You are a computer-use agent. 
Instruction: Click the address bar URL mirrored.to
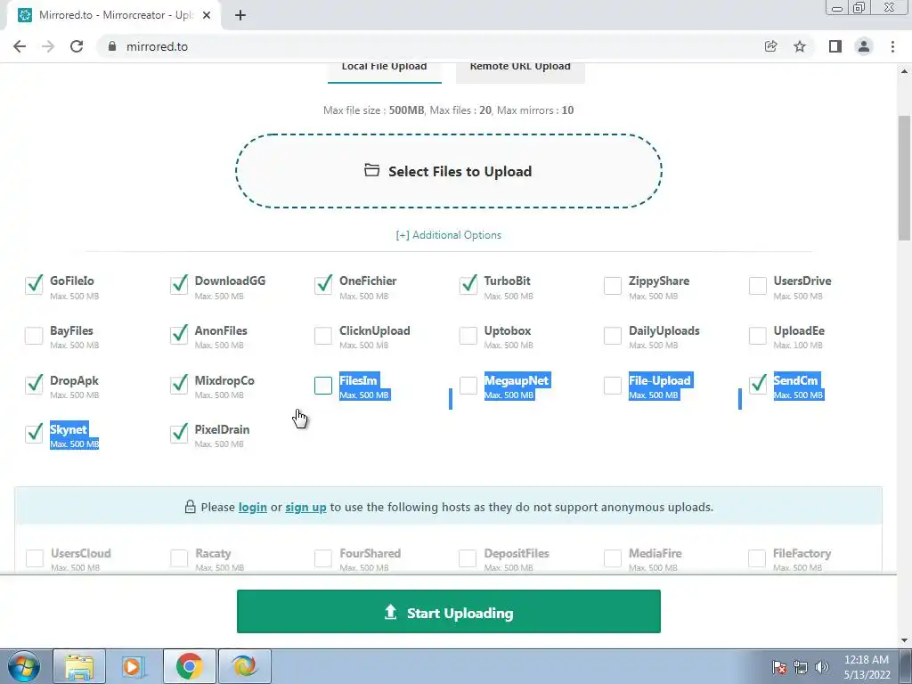157,46
